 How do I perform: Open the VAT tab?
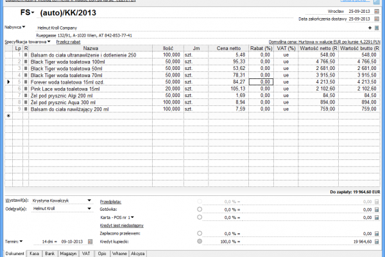coord(86,253)
